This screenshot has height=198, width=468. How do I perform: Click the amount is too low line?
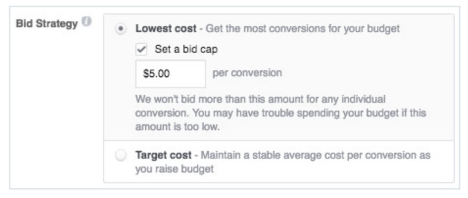coord(177,127)
